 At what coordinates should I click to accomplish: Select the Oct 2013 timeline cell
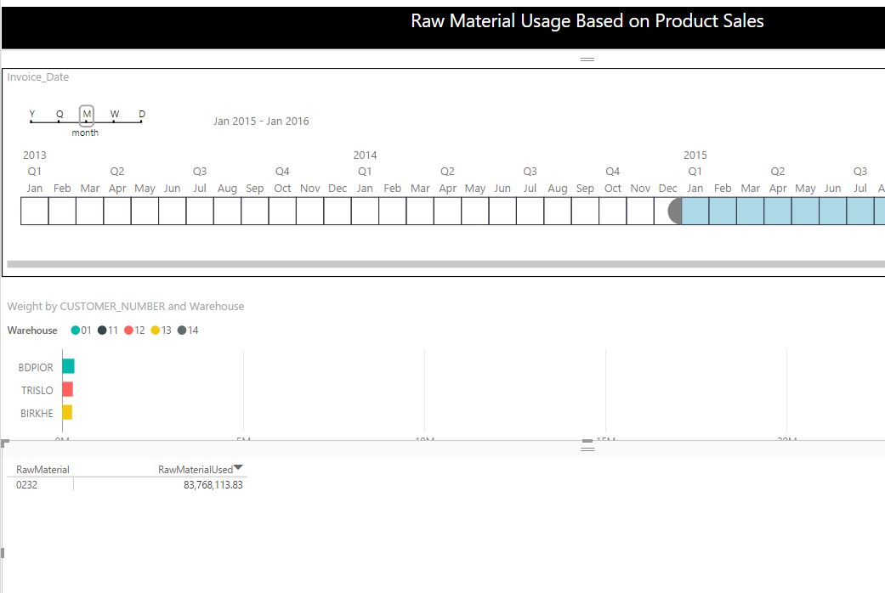[x=282, y=211]
